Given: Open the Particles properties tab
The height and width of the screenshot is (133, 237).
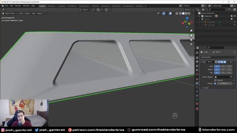Looking at the screenshot, I should (x=197, y=87).
